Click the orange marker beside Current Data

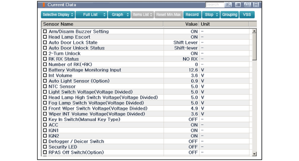tap(44, 5)
